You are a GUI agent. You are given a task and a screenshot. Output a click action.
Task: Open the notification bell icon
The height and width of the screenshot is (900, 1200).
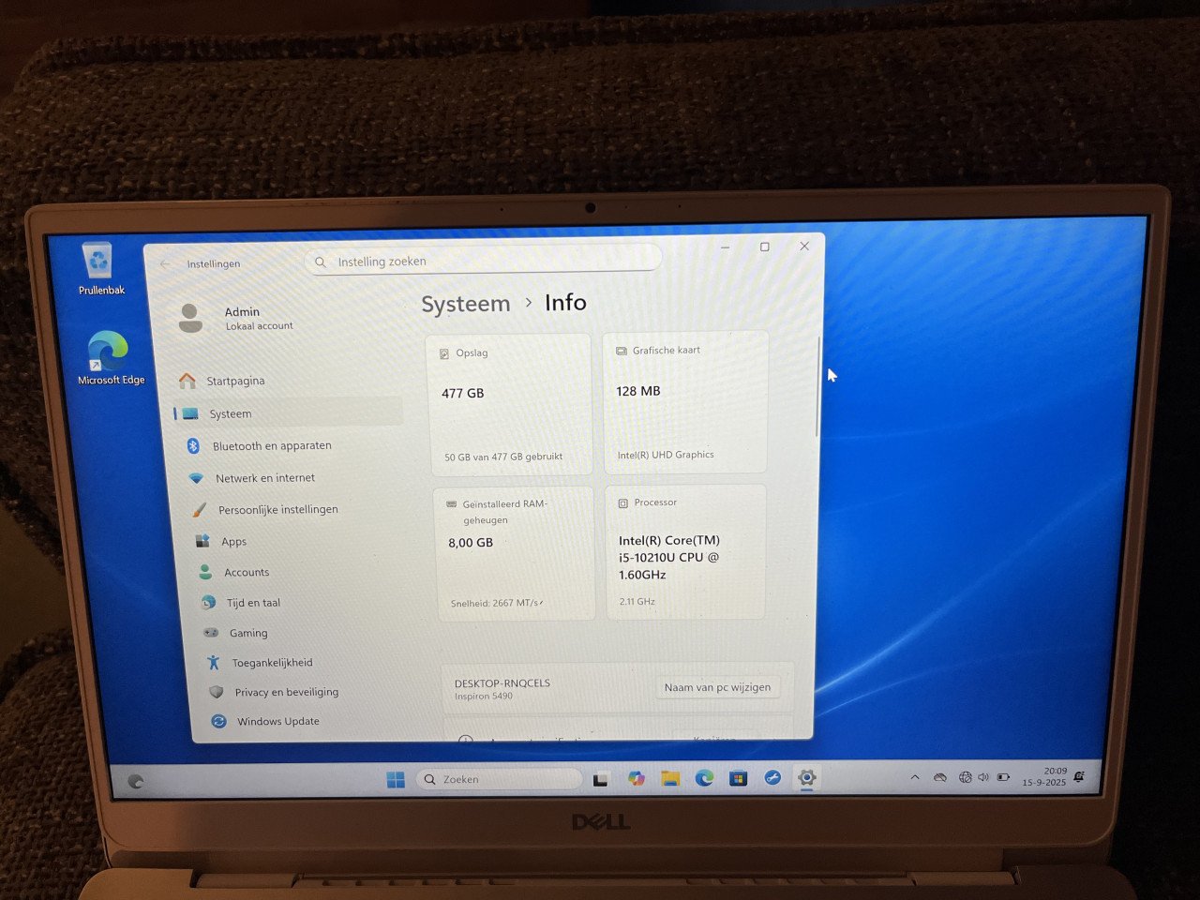[x=1079, y=776]
